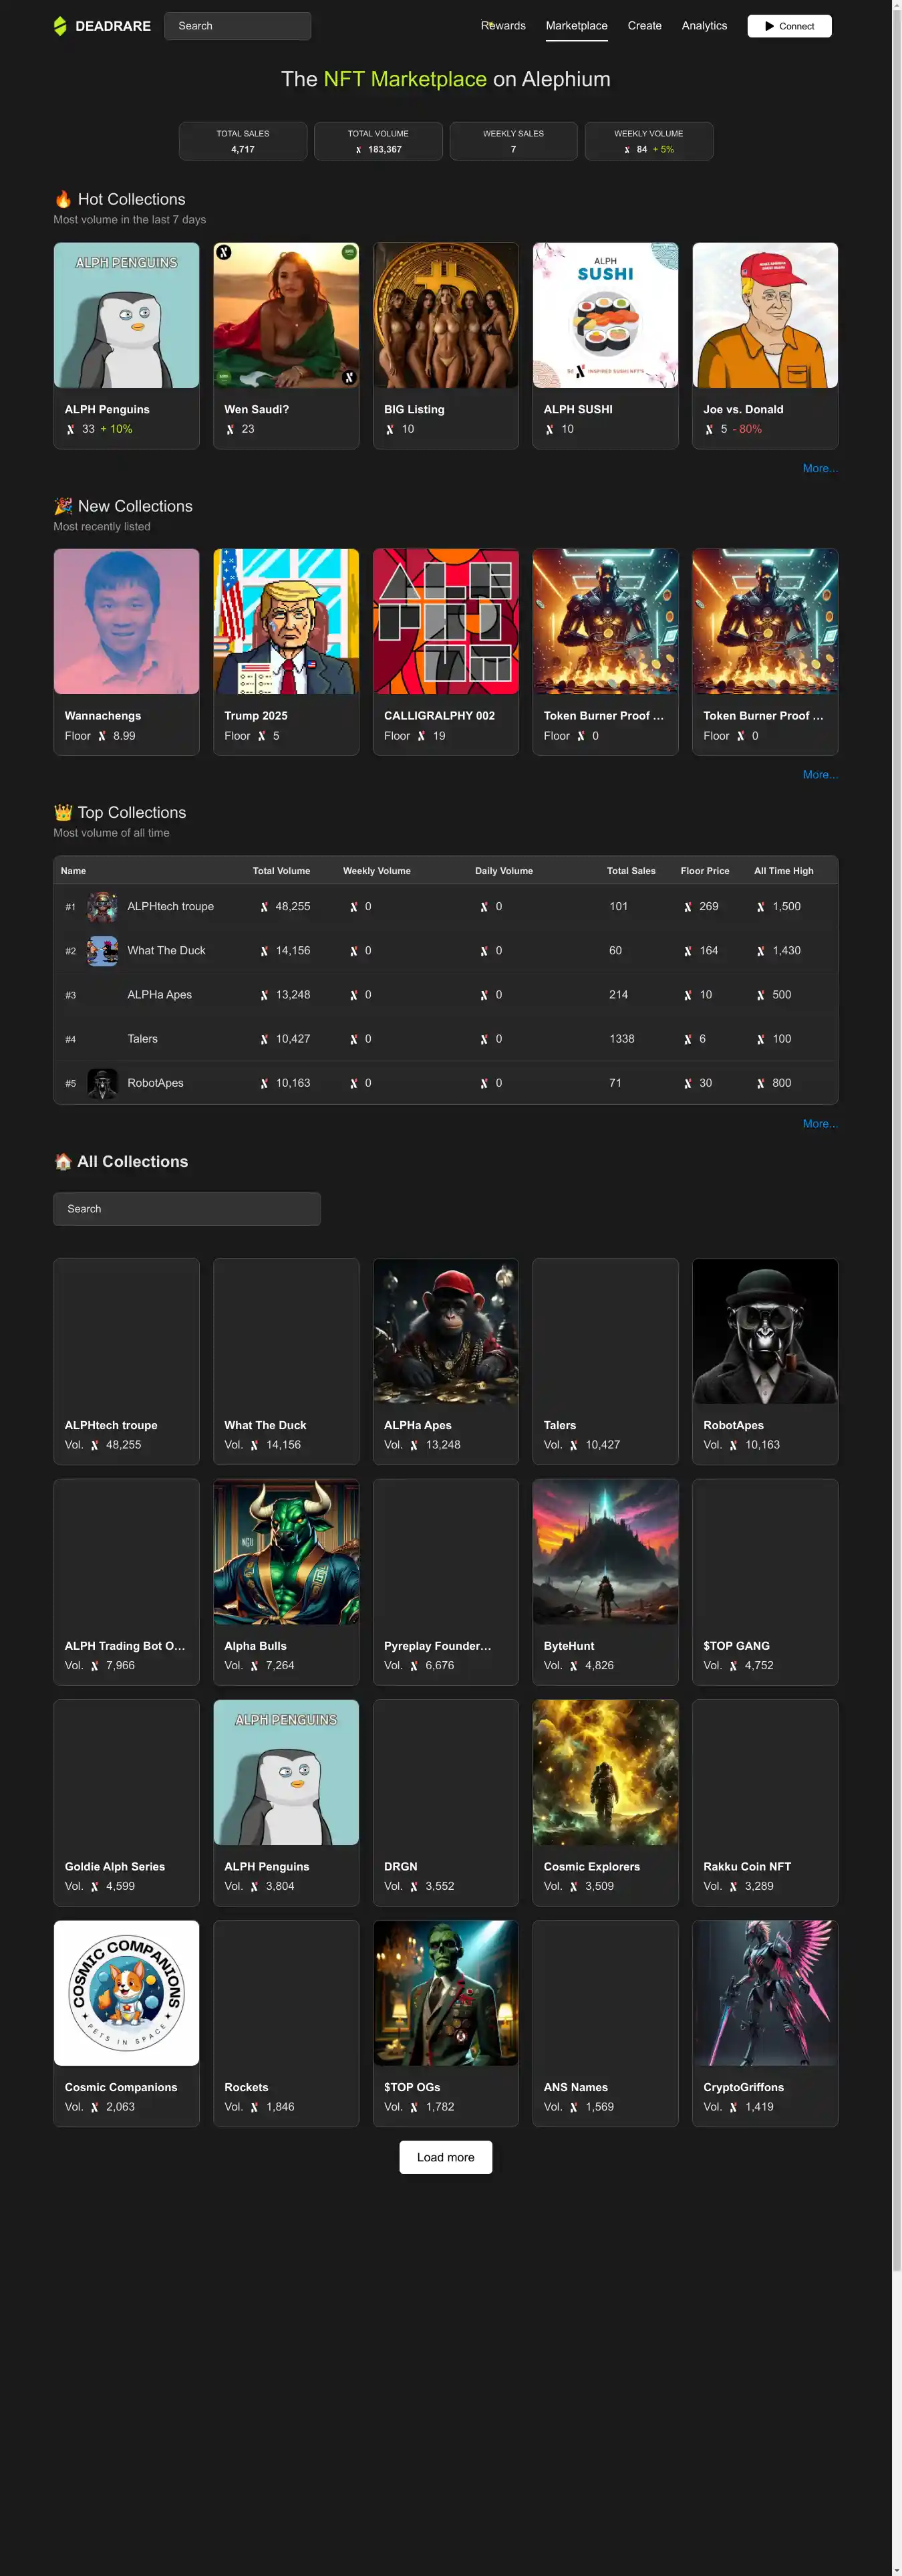Open the Rewards page
Screen dimensions: 902x2576
[502, 26]
